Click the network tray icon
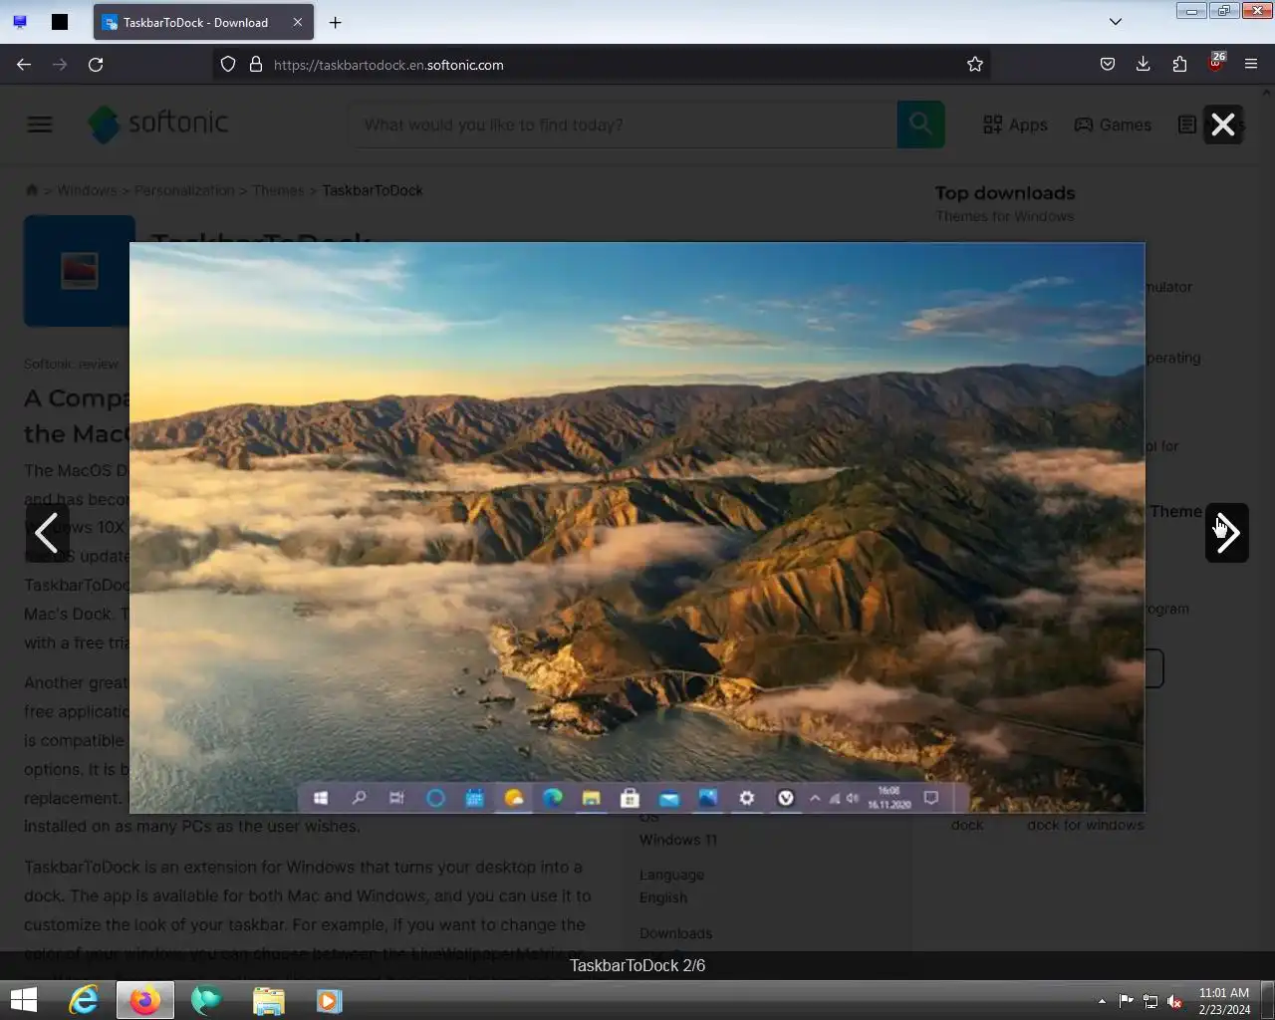Viewport: 1275px width, 1020px height. (1150, 1001)
